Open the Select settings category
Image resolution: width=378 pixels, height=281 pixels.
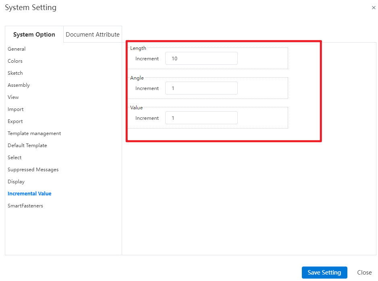click(x=15, y=157)
